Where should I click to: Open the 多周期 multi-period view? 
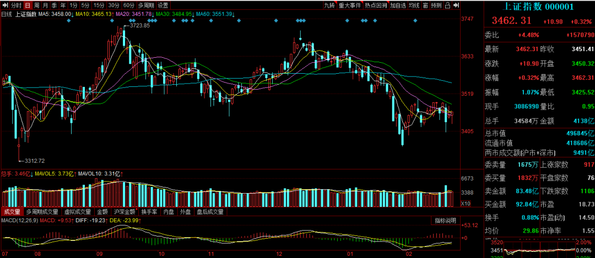[145, 6]
